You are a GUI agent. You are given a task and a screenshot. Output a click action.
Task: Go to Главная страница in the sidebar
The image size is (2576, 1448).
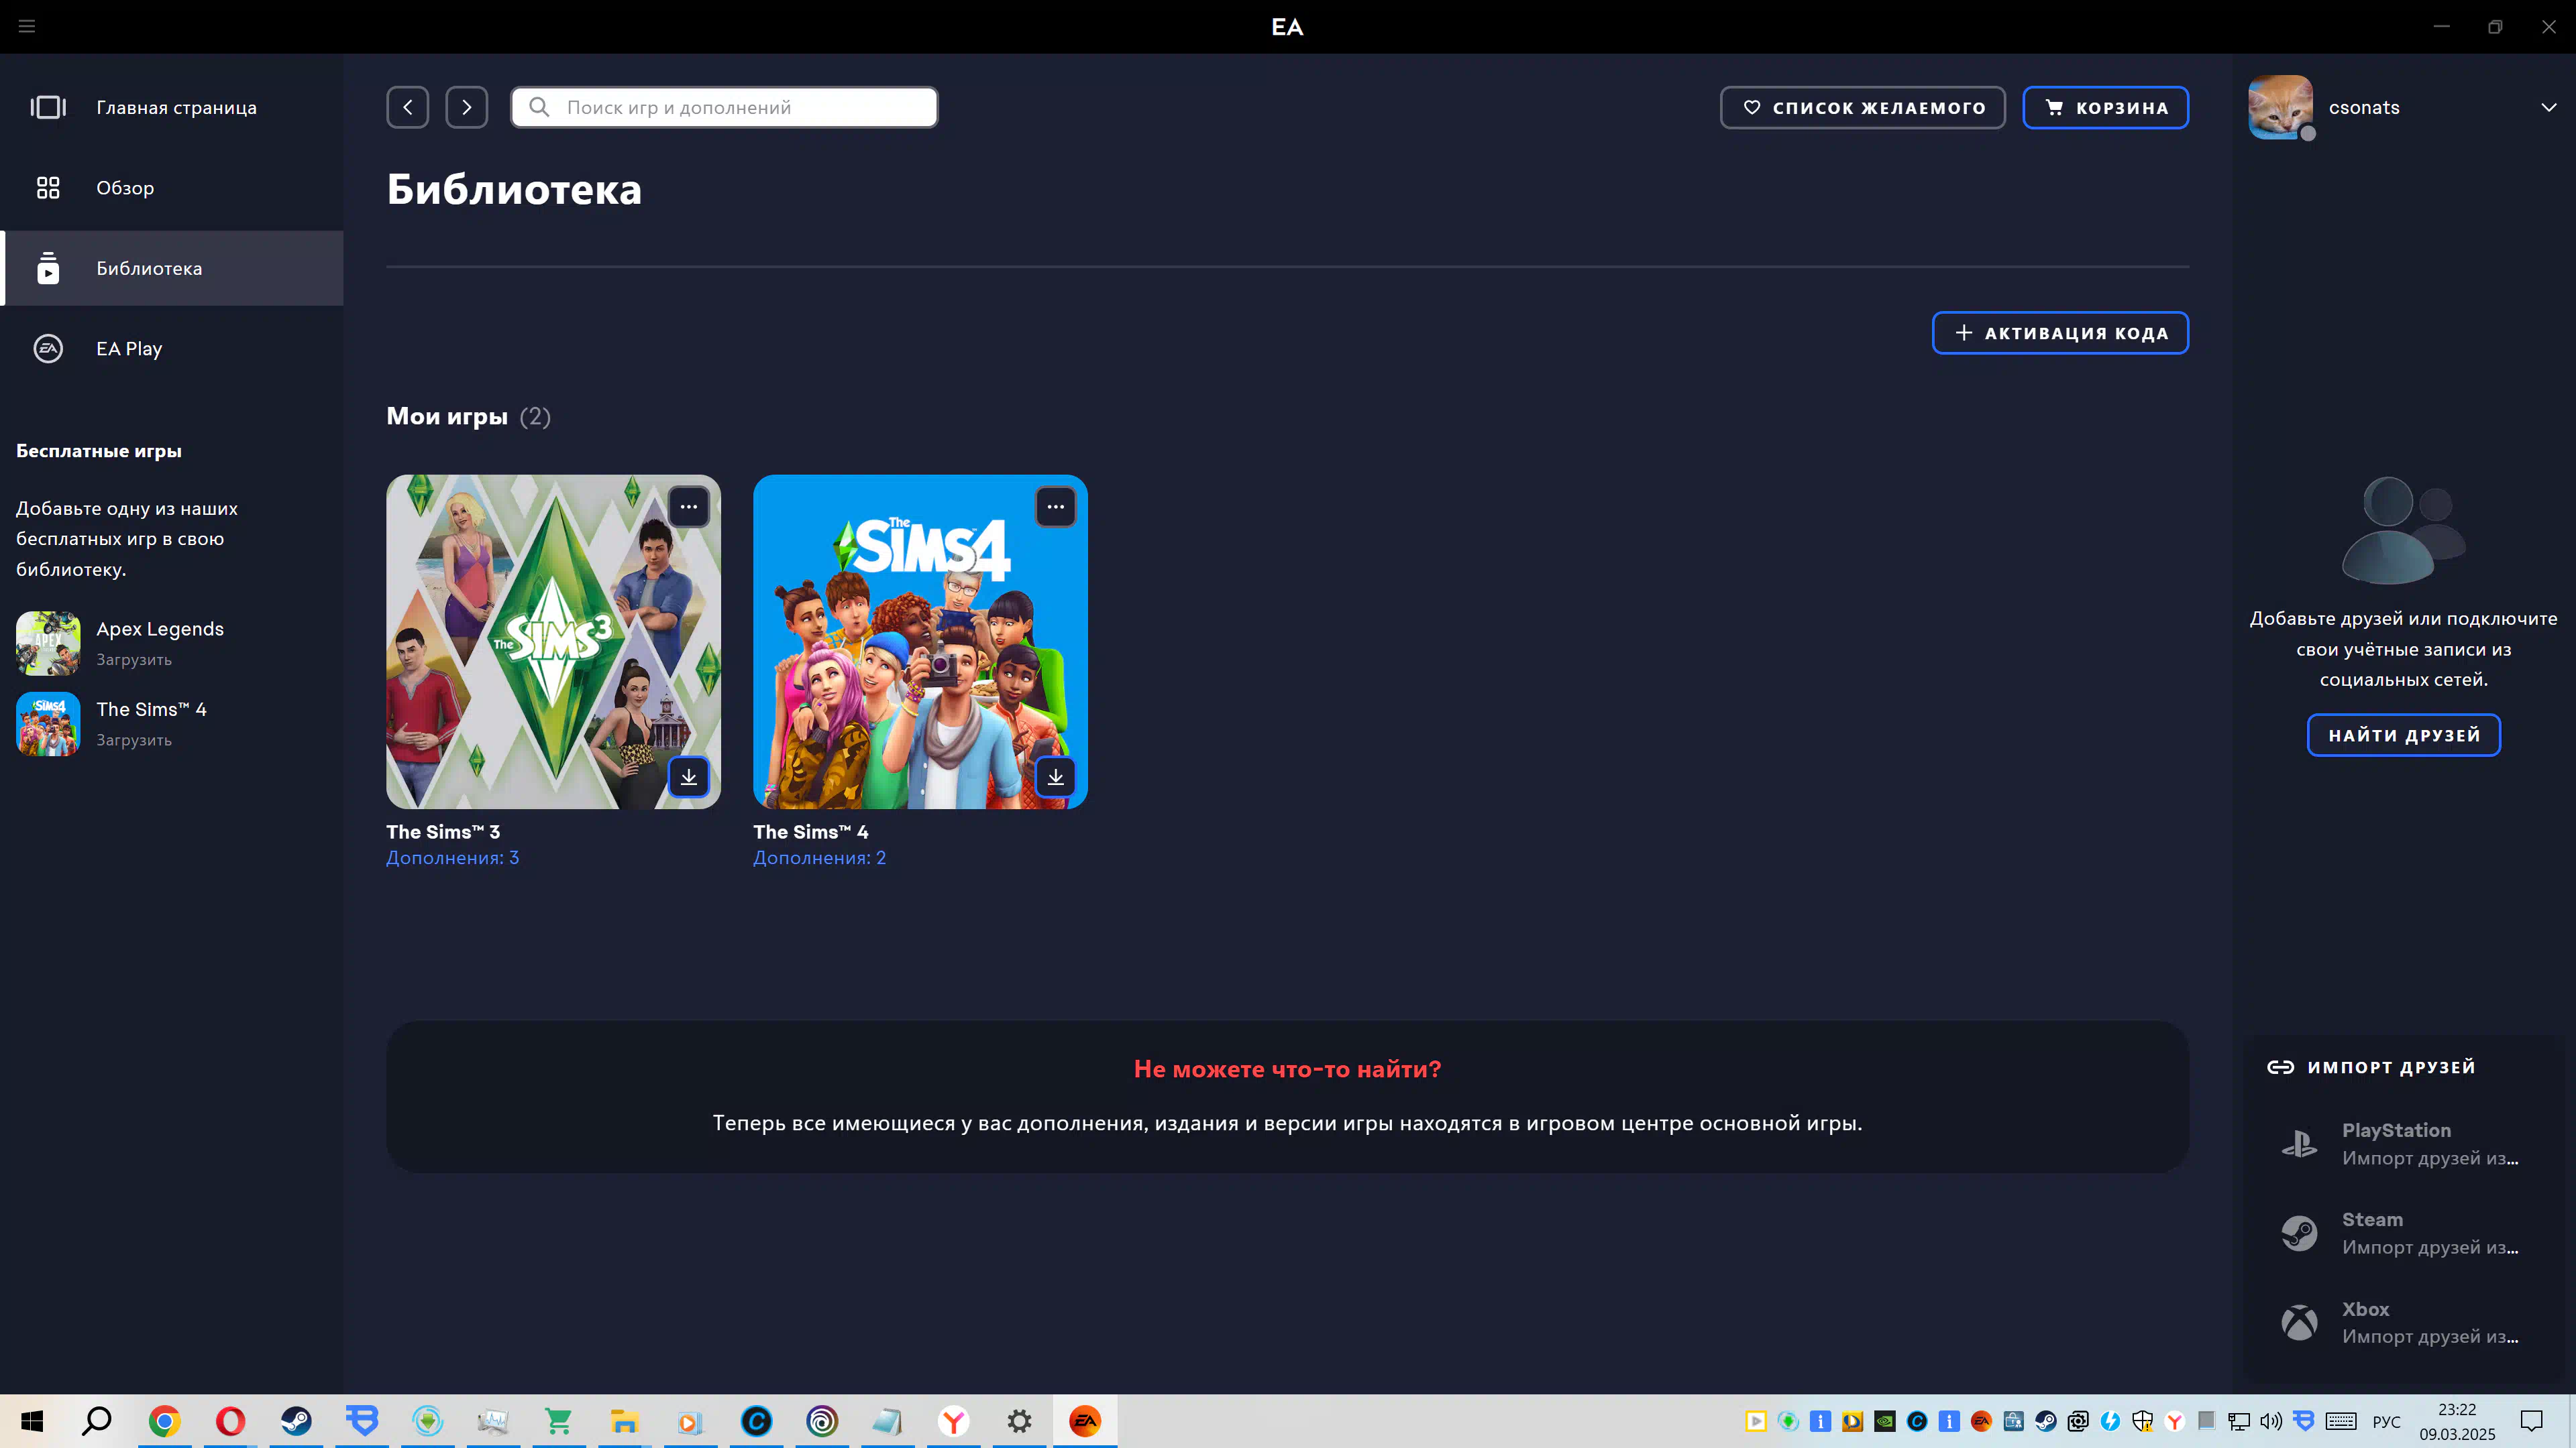pos(172,107)
